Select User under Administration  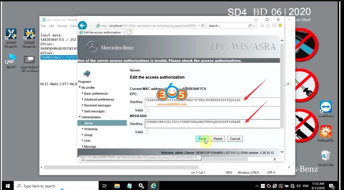coord(87,140)
